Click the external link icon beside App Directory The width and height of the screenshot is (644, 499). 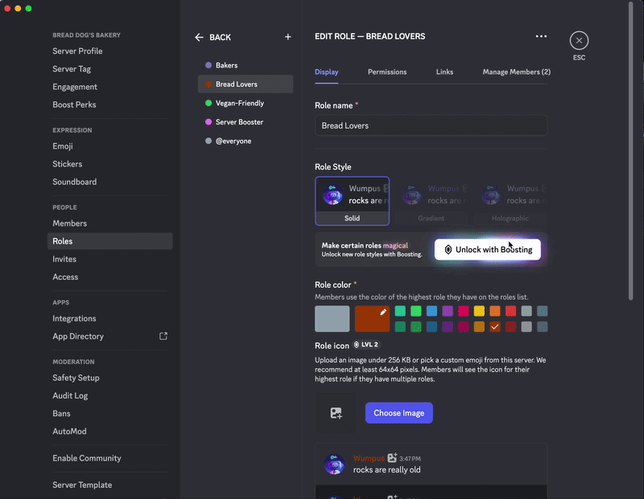[x=163, y=336]
